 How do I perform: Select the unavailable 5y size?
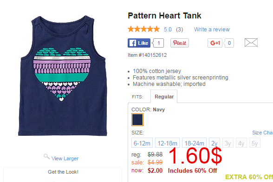pyautogui.click(x=255, y=143)
